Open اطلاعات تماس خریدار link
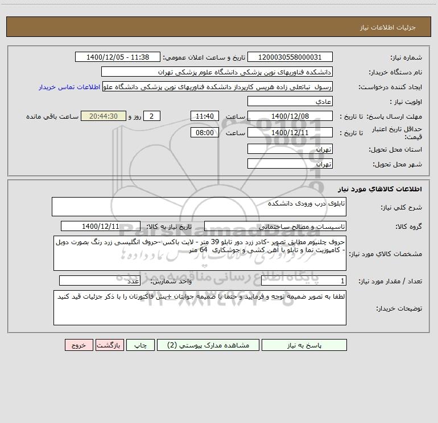The height and width of the screenshot is (423, 438). point(69,87)
